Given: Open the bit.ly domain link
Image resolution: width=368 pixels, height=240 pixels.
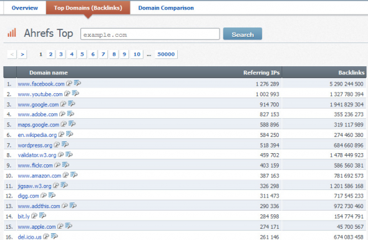Looking at the screenshot, I should point(24,216).
